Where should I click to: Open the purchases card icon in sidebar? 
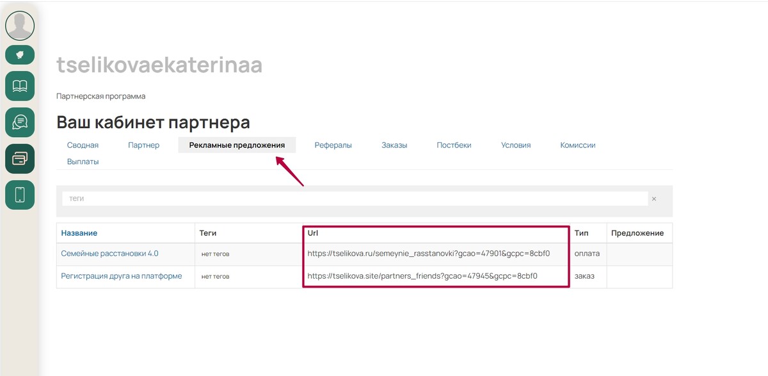tap(20, 159)
